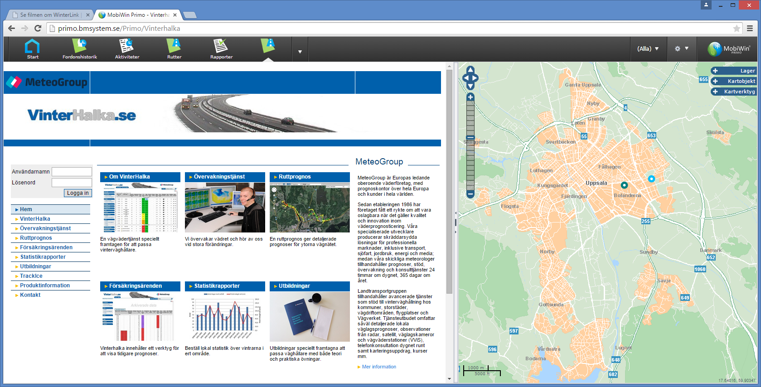
Task: Open the Övervakningstjänst operator photo
Action: click(x=225, y=208)
